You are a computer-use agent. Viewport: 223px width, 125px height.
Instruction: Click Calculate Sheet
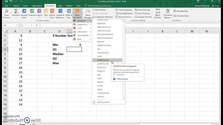181,16
